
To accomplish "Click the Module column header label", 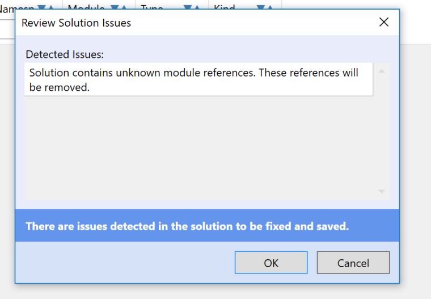I will [x=86, y=7].
